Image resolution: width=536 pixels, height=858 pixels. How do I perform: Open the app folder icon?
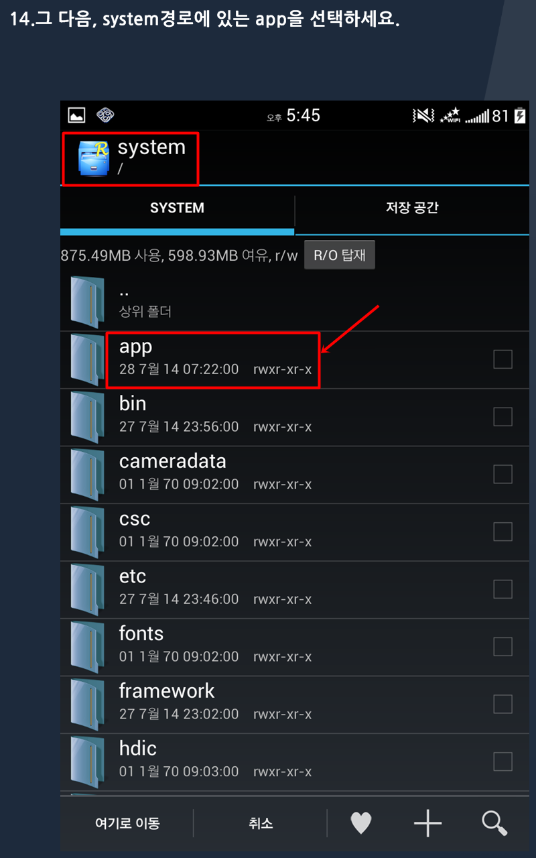(x=88, y=359)
